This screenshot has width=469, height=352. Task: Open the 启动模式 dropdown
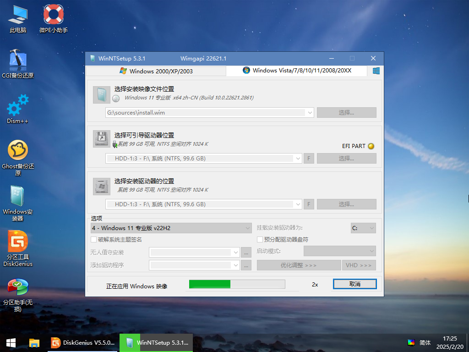click(340, 251)
